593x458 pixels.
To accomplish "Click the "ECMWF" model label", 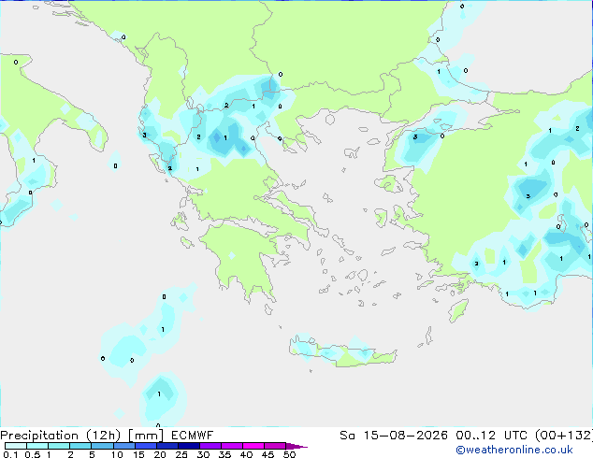I will [x=192, y=436].
